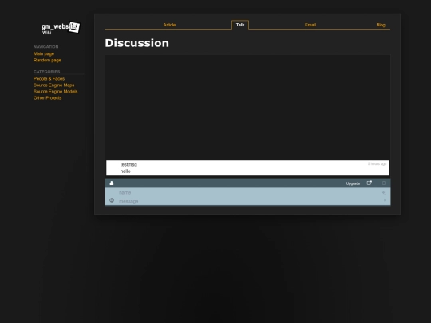Click the circular status icon beside popout
The image size is (431, 323).
384,183
